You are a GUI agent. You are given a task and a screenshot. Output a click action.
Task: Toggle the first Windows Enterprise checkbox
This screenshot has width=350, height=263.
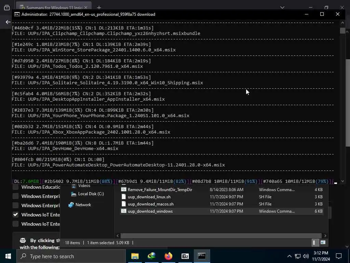[x=15, y=196]
